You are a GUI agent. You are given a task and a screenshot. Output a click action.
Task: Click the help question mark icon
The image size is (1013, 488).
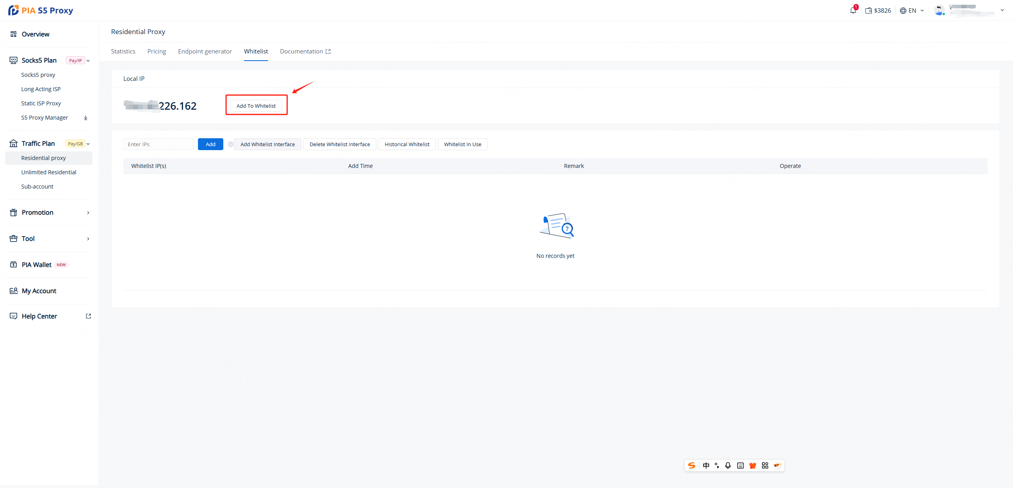pos(230,144)
